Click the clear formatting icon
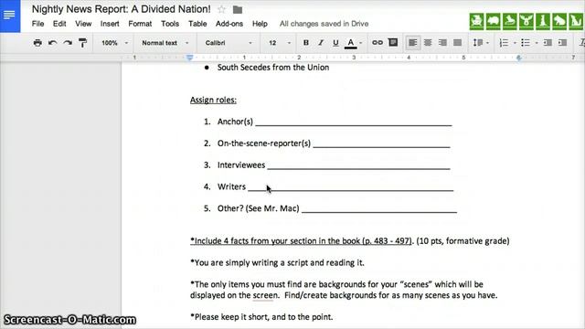585x329 pixels. pyautogui.click(x=582, y=43)
